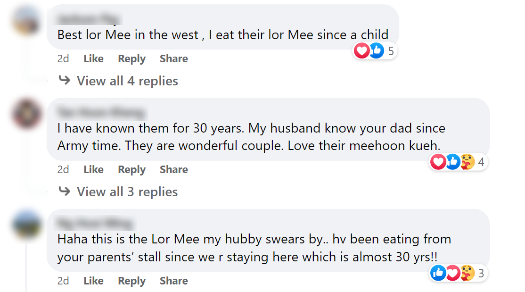Click thumbs-up reaction on hubby comment
The width and height of the screenshot is (525, 292).
coord(438,273)
